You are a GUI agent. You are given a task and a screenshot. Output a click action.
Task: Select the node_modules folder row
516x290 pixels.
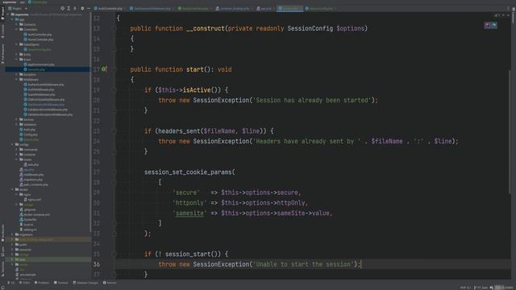point(48,239)
